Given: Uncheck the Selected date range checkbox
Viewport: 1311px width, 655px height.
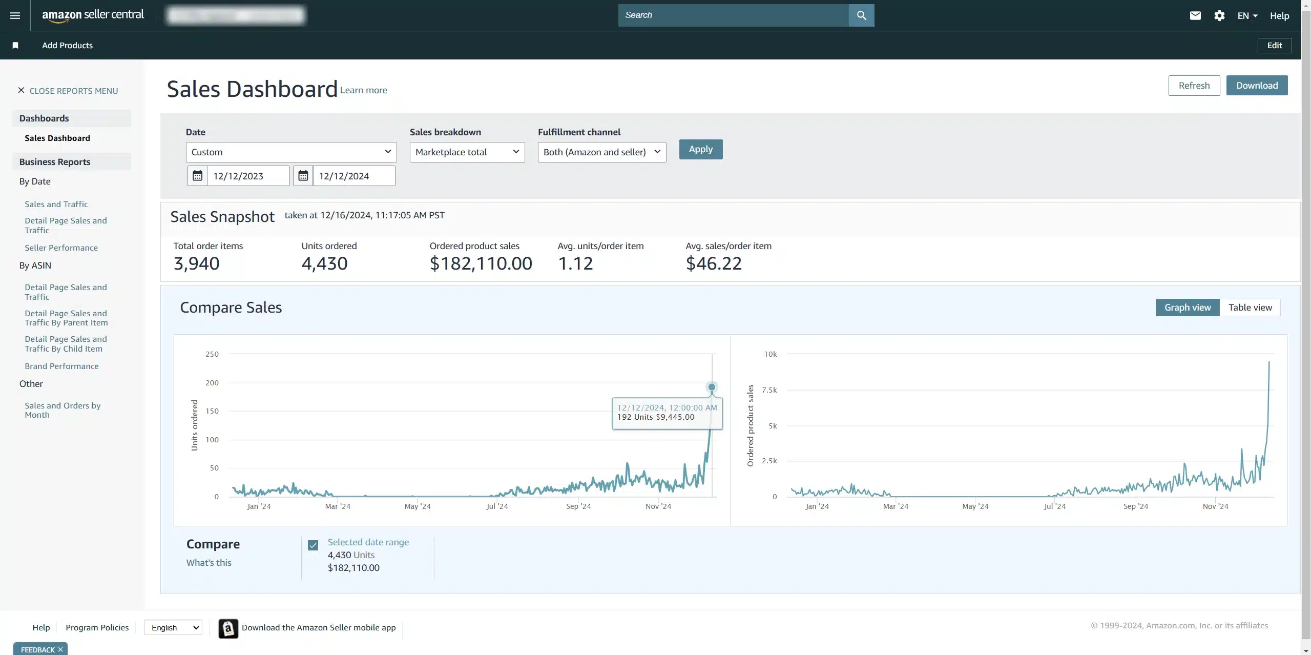Looking at the screenshot, I should coord(313,545).
